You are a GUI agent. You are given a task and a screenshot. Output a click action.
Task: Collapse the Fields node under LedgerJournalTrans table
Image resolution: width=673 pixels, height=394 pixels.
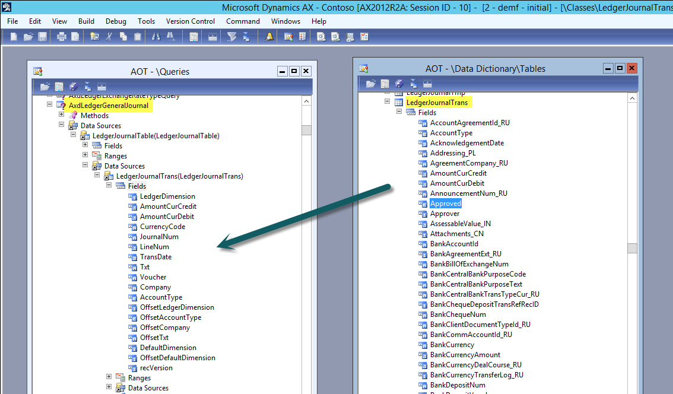(399, 112)
